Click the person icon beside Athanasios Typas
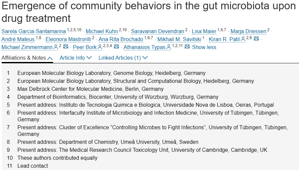 (169, 47)
